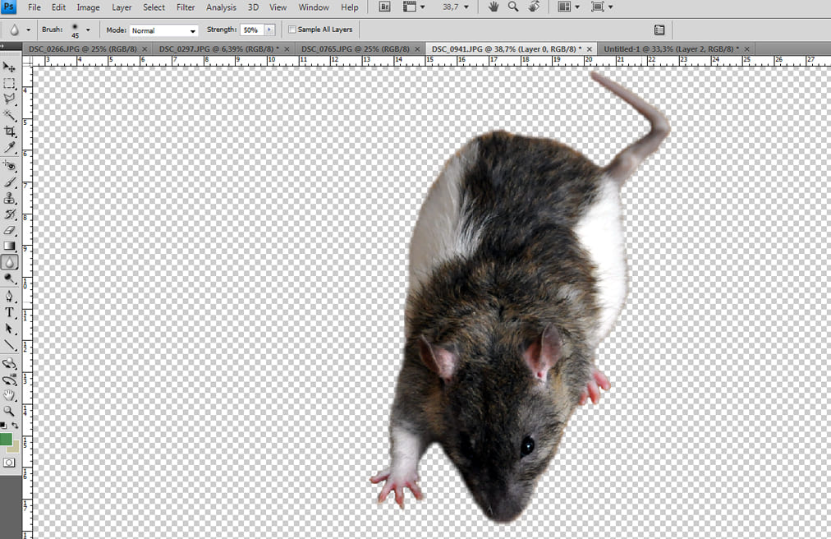Enable the Sample All Layers checkbox
This screenshot has width=831, height=539.
tap(292, 30)
